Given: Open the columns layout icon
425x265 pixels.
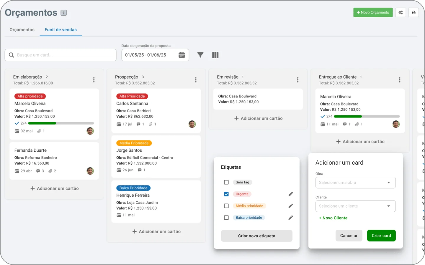Looking at the screenshot, I should coord(215,55).
